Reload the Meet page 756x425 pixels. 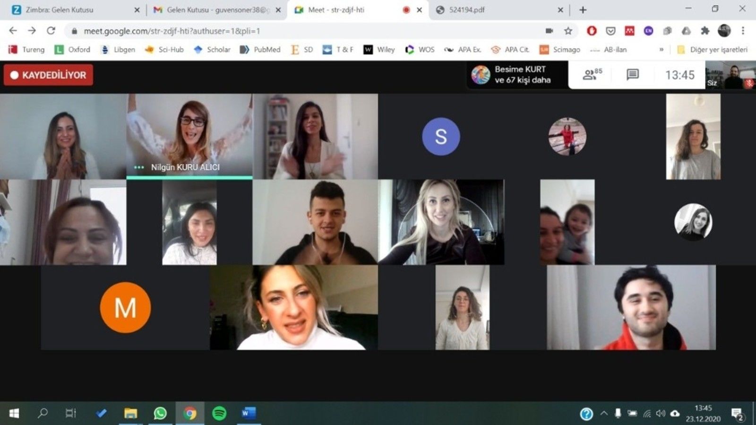(51, 31)
